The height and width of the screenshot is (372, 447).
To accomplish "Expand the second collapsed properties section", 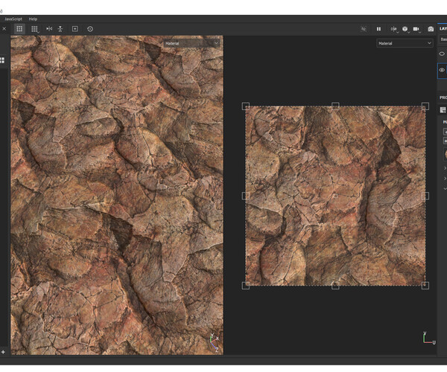I will coord(445,179).
